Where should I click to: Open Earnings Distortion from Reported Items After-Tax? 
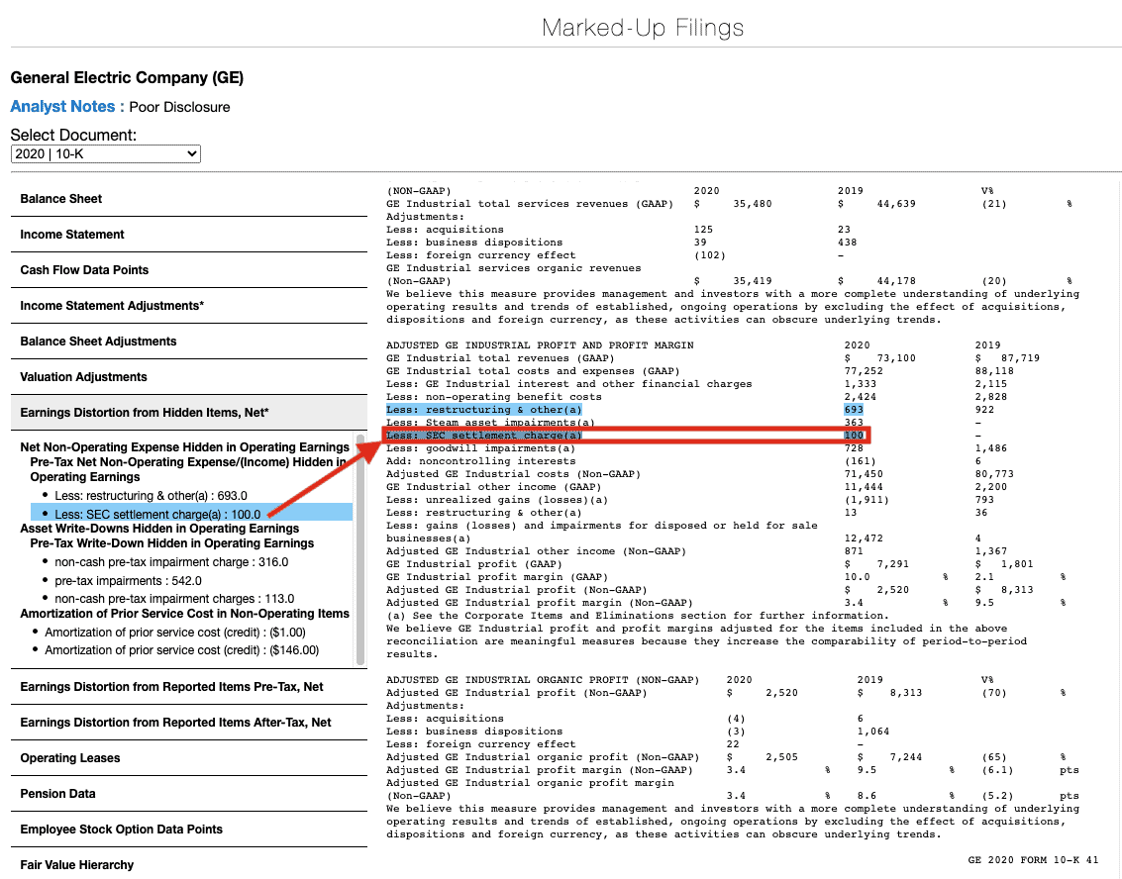point(189,723)
